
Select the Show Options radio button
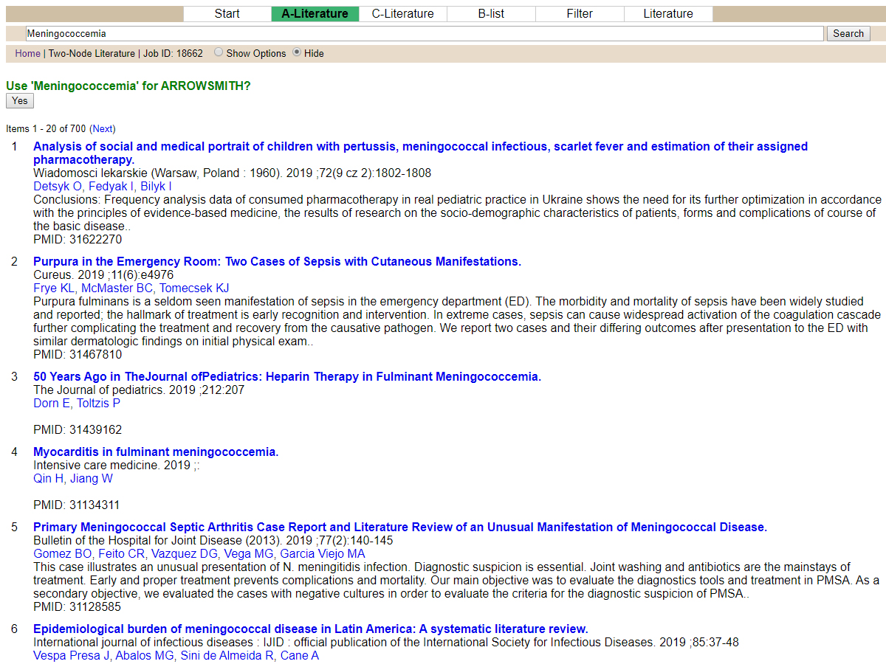219,52
